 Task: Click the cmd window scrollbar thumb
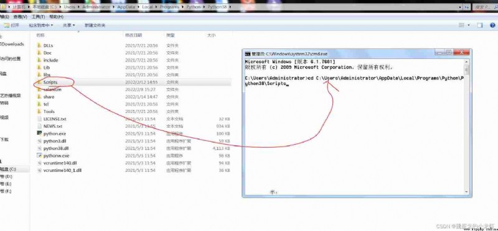coord(466,70)
